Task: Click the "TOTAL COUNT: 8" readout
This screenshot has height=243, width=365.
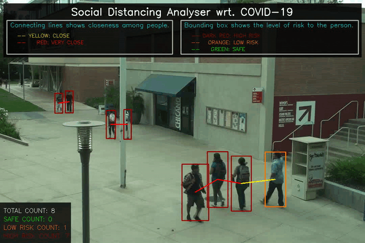Action: click(x=29, y=210)
